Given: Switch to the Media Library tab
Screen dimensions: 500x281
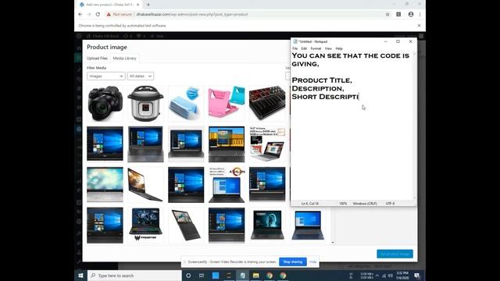Looking at the screenshot, I should 125,59.
